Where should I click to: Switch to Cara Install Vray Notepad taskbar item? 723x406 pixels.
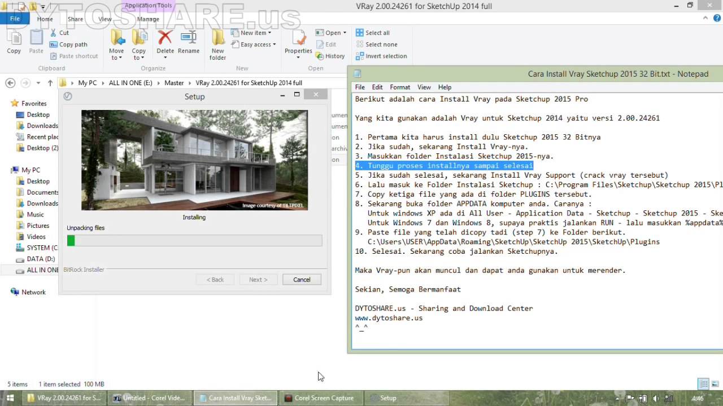point(236,398)
